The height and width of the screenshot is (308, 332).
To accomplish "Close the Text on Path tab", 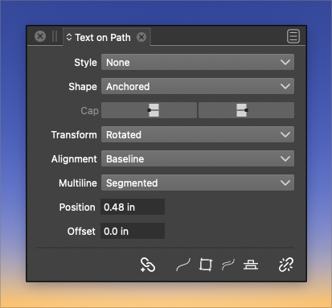I will tap(141, 37).
